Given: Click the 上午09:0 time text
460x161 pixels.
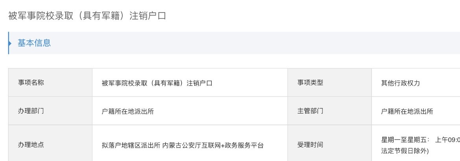Looking at the screenshot, I should pos(447,140).
